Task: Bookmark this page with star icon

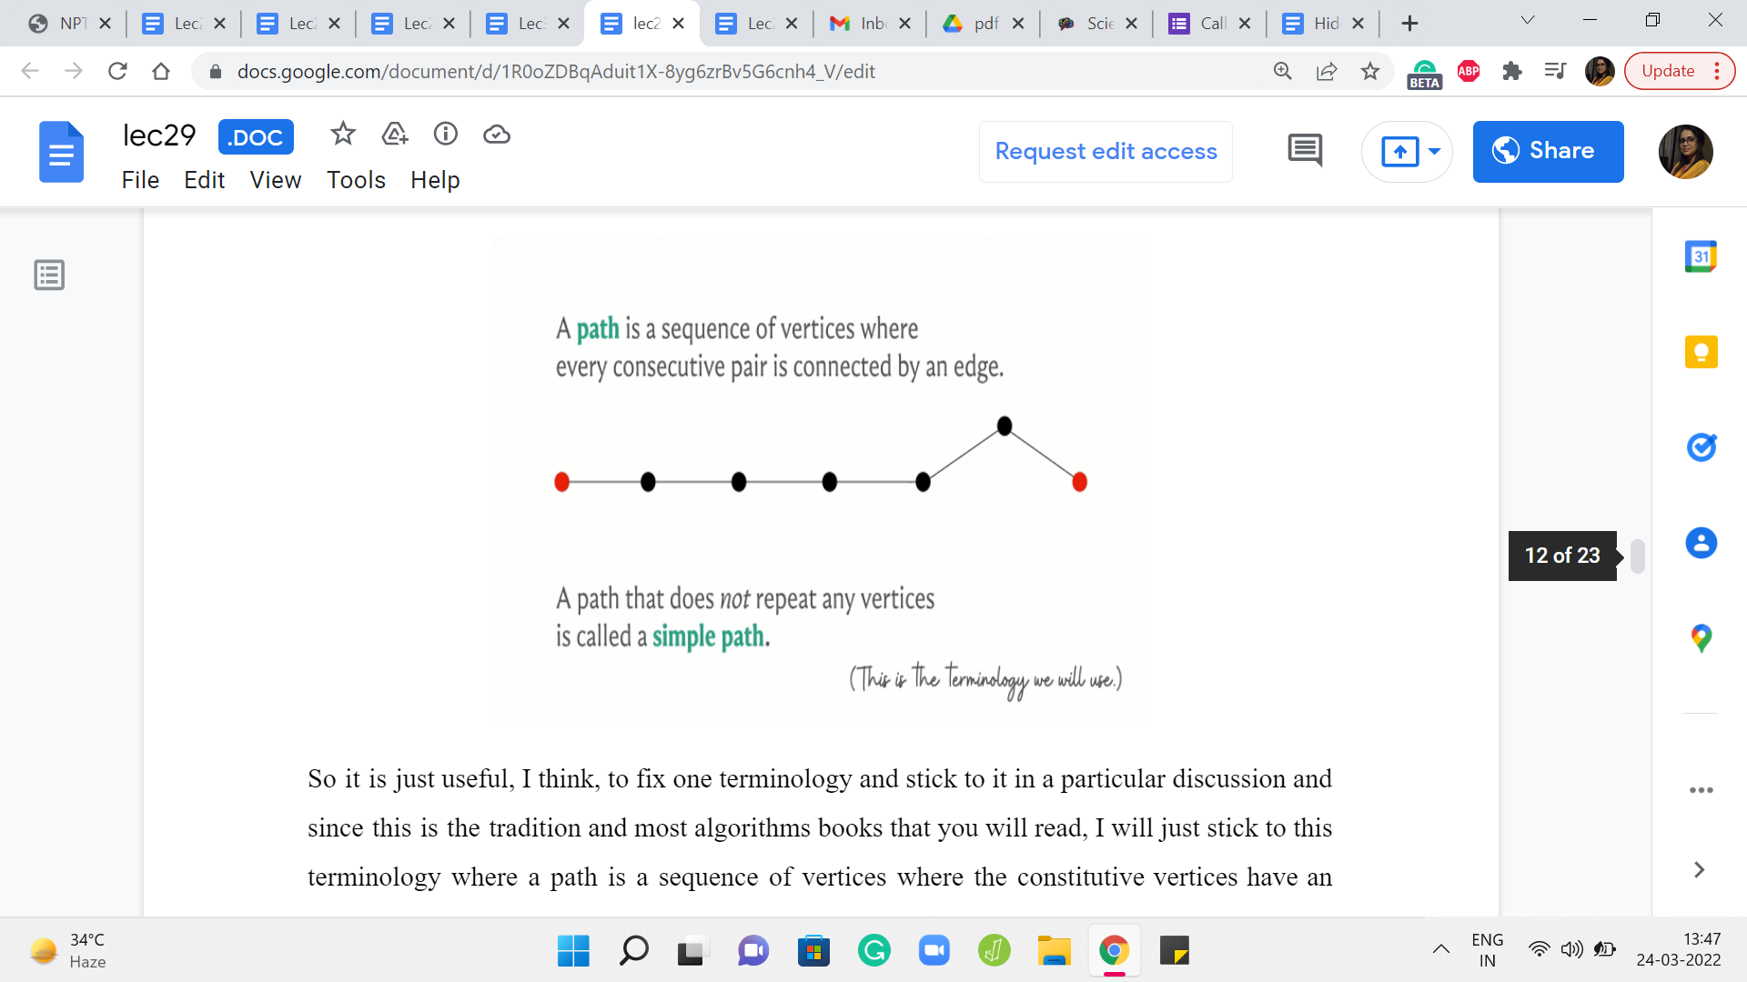Action: [x=1369, y=71]
